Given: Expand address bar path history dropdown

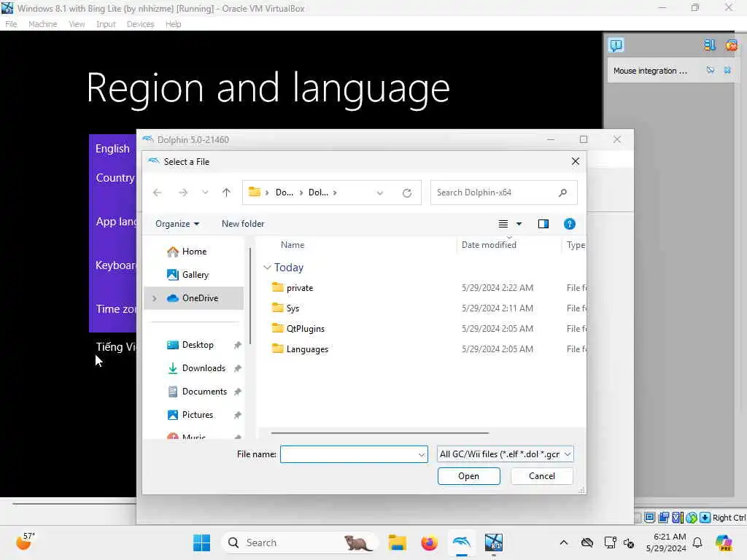Looking at the screenshot, I should click(x=379, y=192).
